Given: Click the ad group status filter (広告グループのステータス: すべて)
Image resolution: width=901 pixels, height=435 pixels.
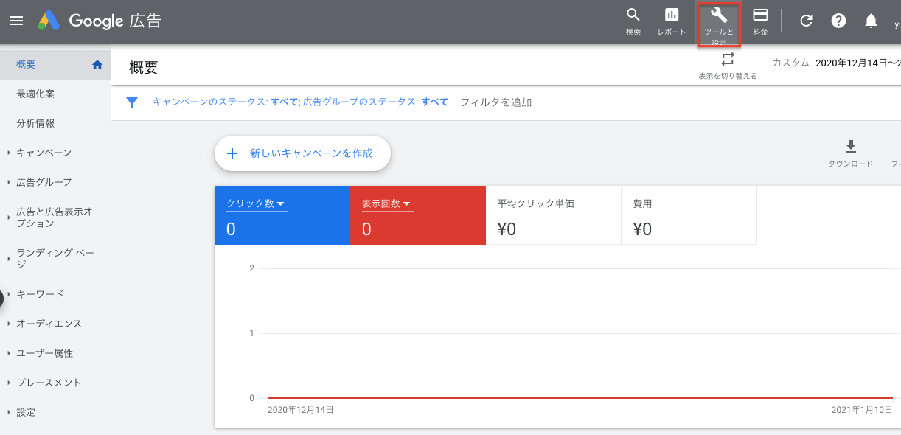Looking at the screenshot, I should [375, 102].
